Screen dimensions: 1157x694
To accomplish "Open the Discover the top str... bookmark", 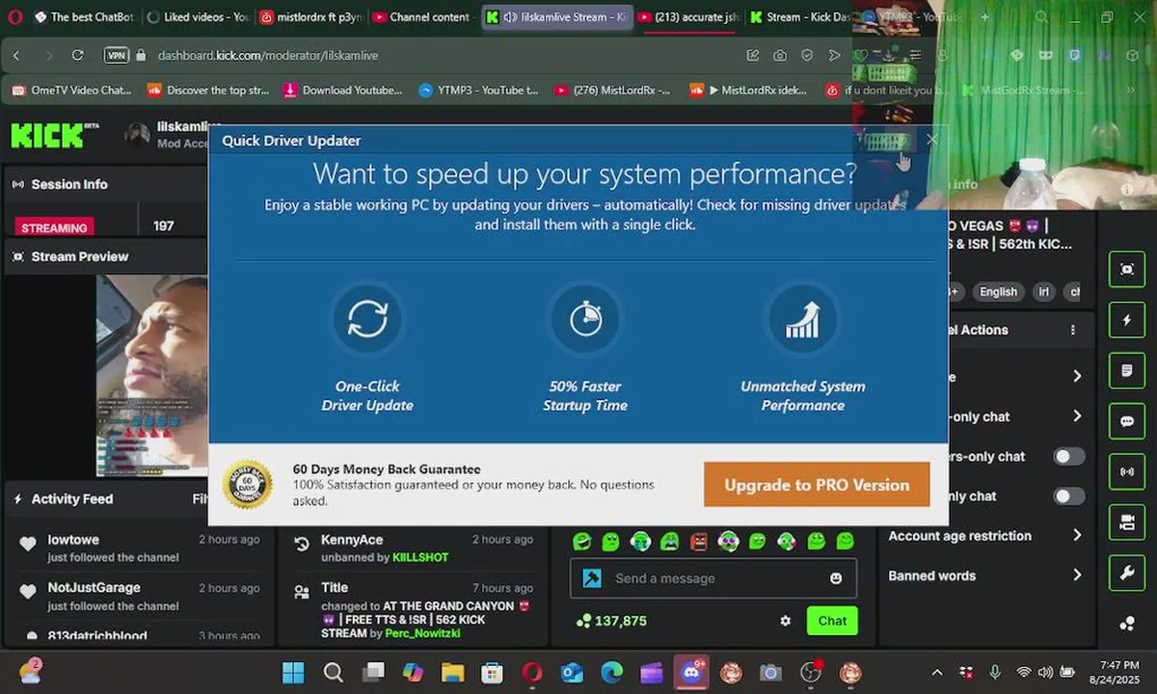I will [x=208, y=91].
